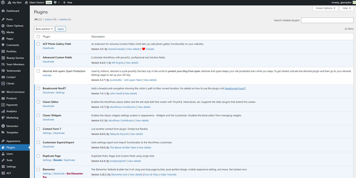Viewport: 356px width, 178px height.
Task: Sort by the Plugin column header
Action: click(x=47, y=37)
